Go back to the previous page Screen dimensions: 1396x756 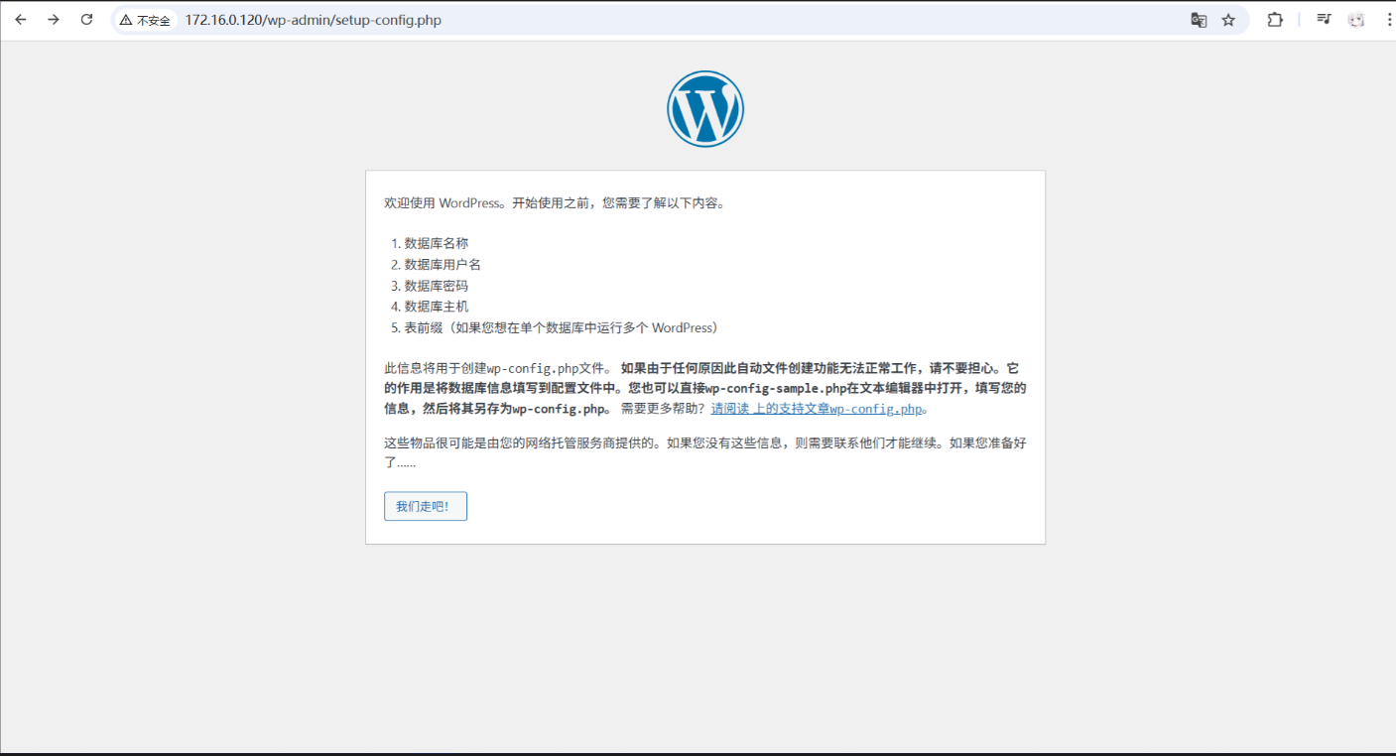point(21,20)
